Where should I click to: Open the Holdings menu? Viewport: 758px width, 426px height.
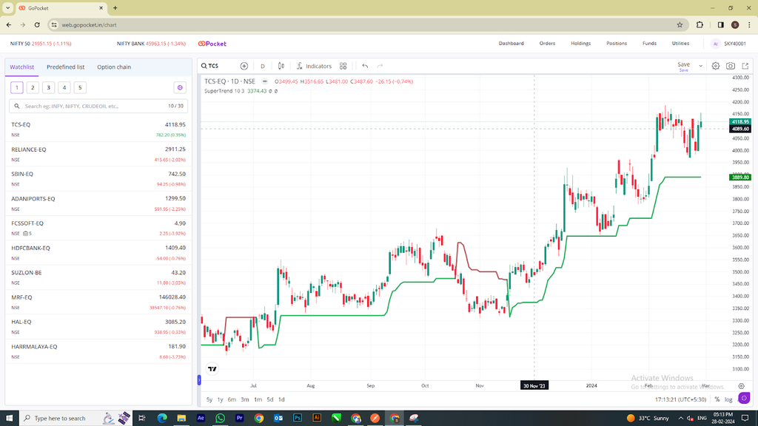(580, 44)
